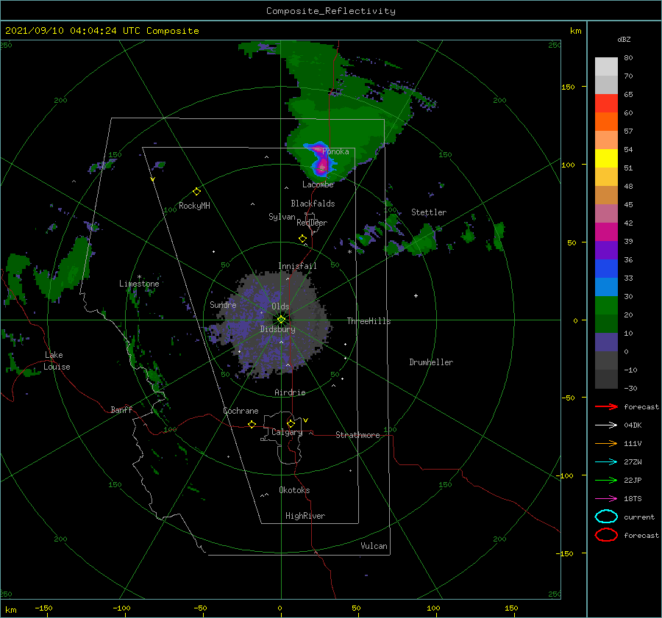The height and width of the screenshot is (618, 662).
Task: Click the Sundre town label
Action: pyautogui.click(x=223, y=304)
